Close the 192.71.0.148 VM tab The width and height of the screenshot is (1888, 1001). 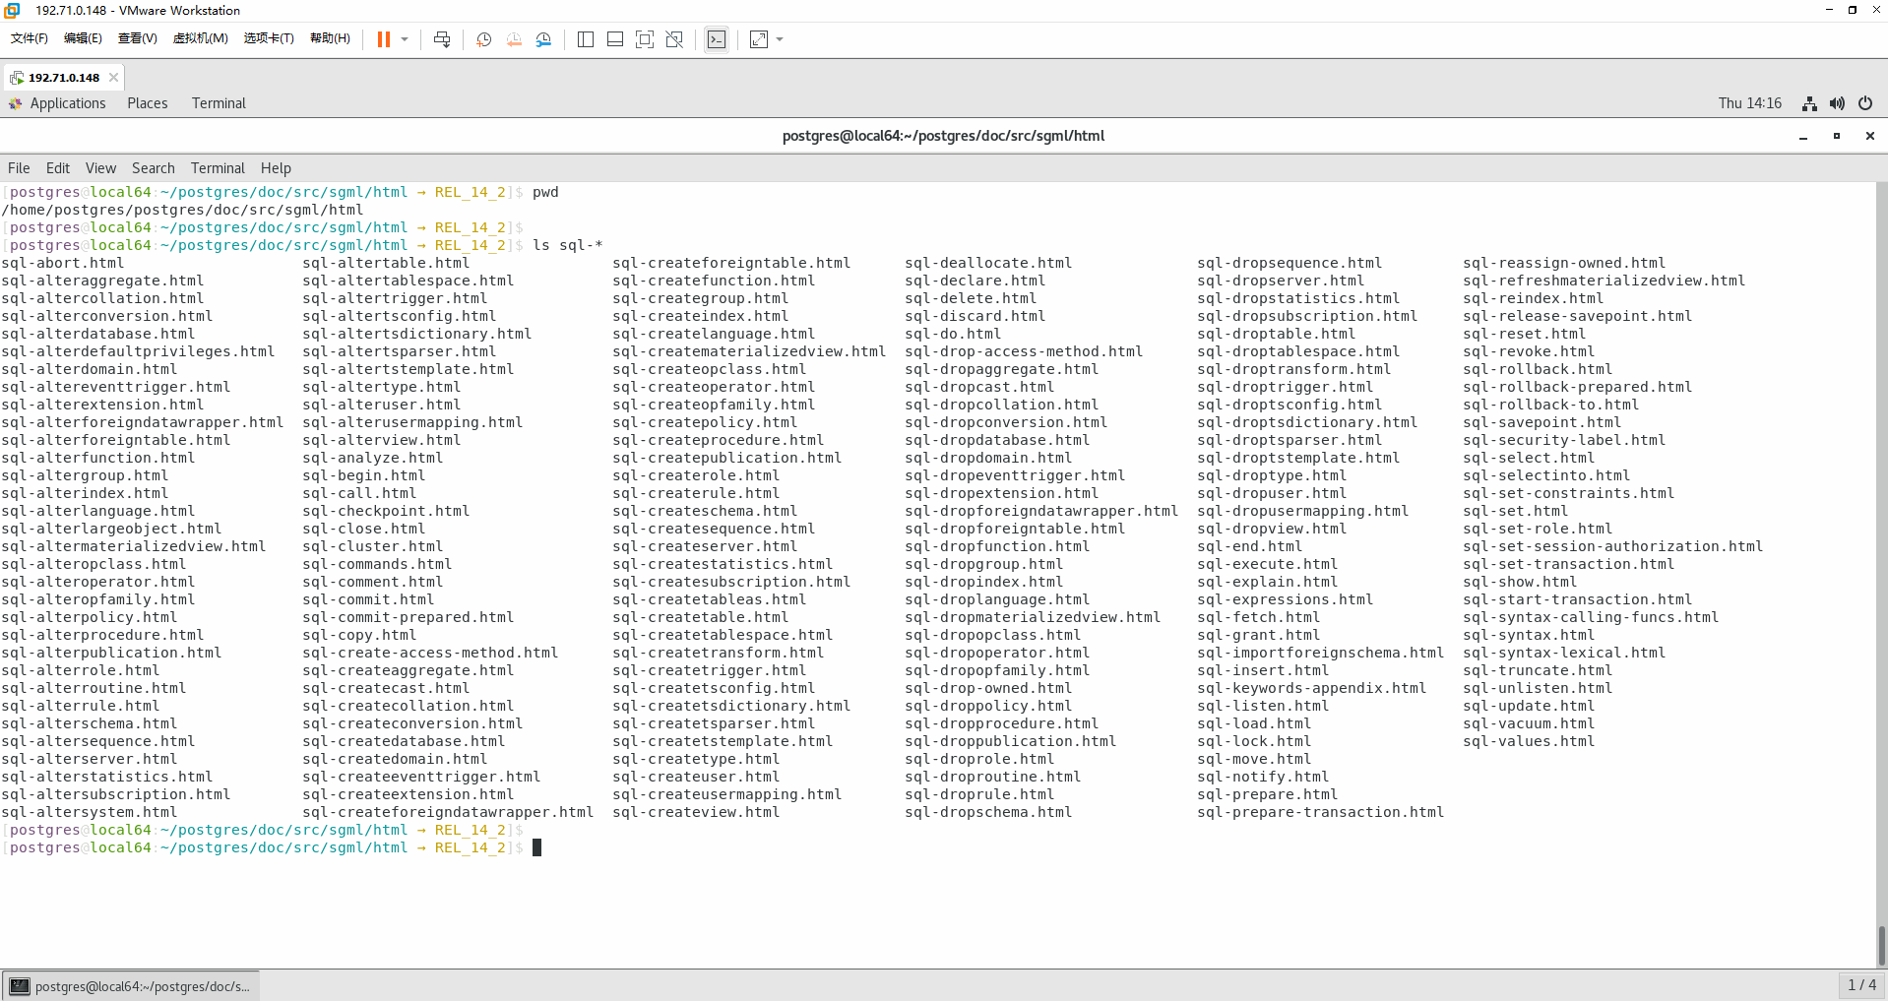113,78
